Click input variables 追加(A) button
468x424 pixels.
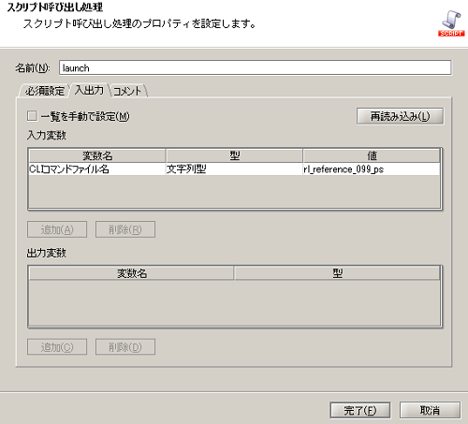click(57, 229)
